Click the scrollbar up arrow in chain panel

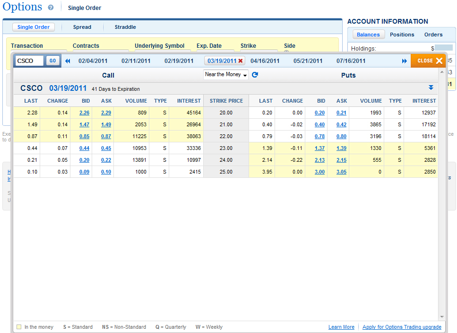[x=442, y=72]
